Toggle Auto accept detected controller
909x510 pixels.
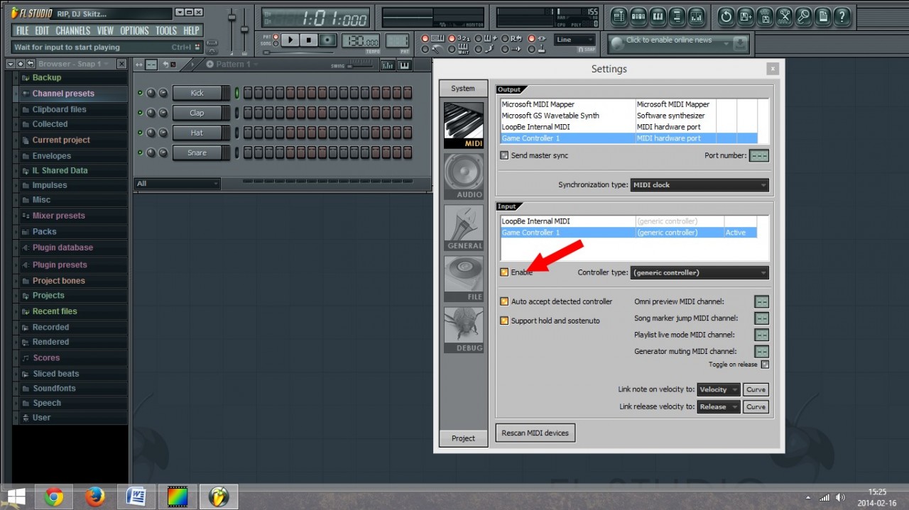click(504, 301)
